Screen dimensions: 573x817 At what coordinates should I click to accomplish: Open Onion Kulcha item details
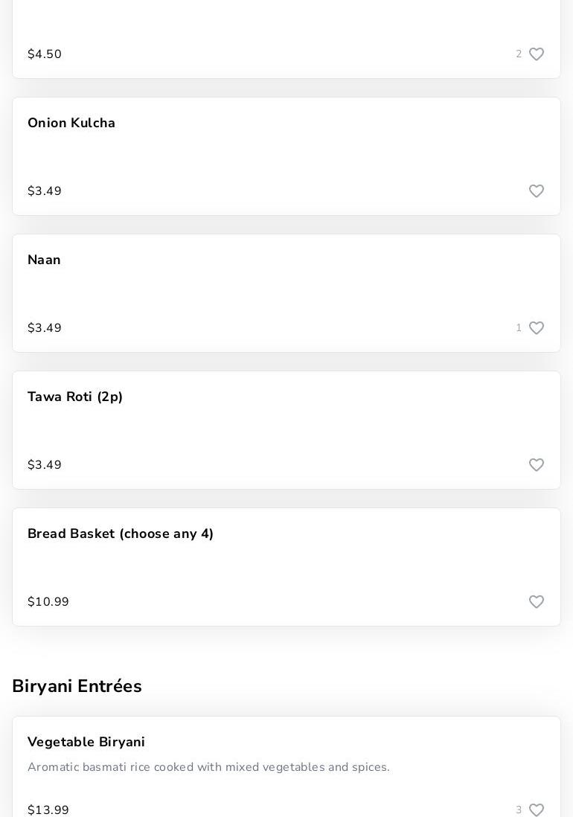point(71,124)
